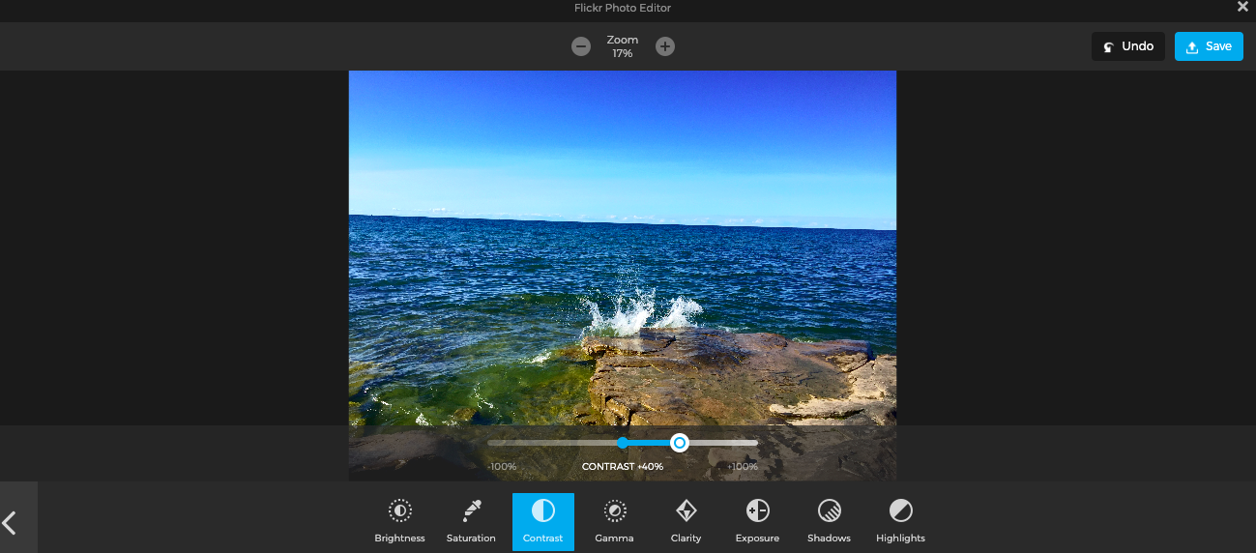Click the +100% slider maximum label
Image resolution: width=1256 pixels, height=553 pixels.
(743, 467)
